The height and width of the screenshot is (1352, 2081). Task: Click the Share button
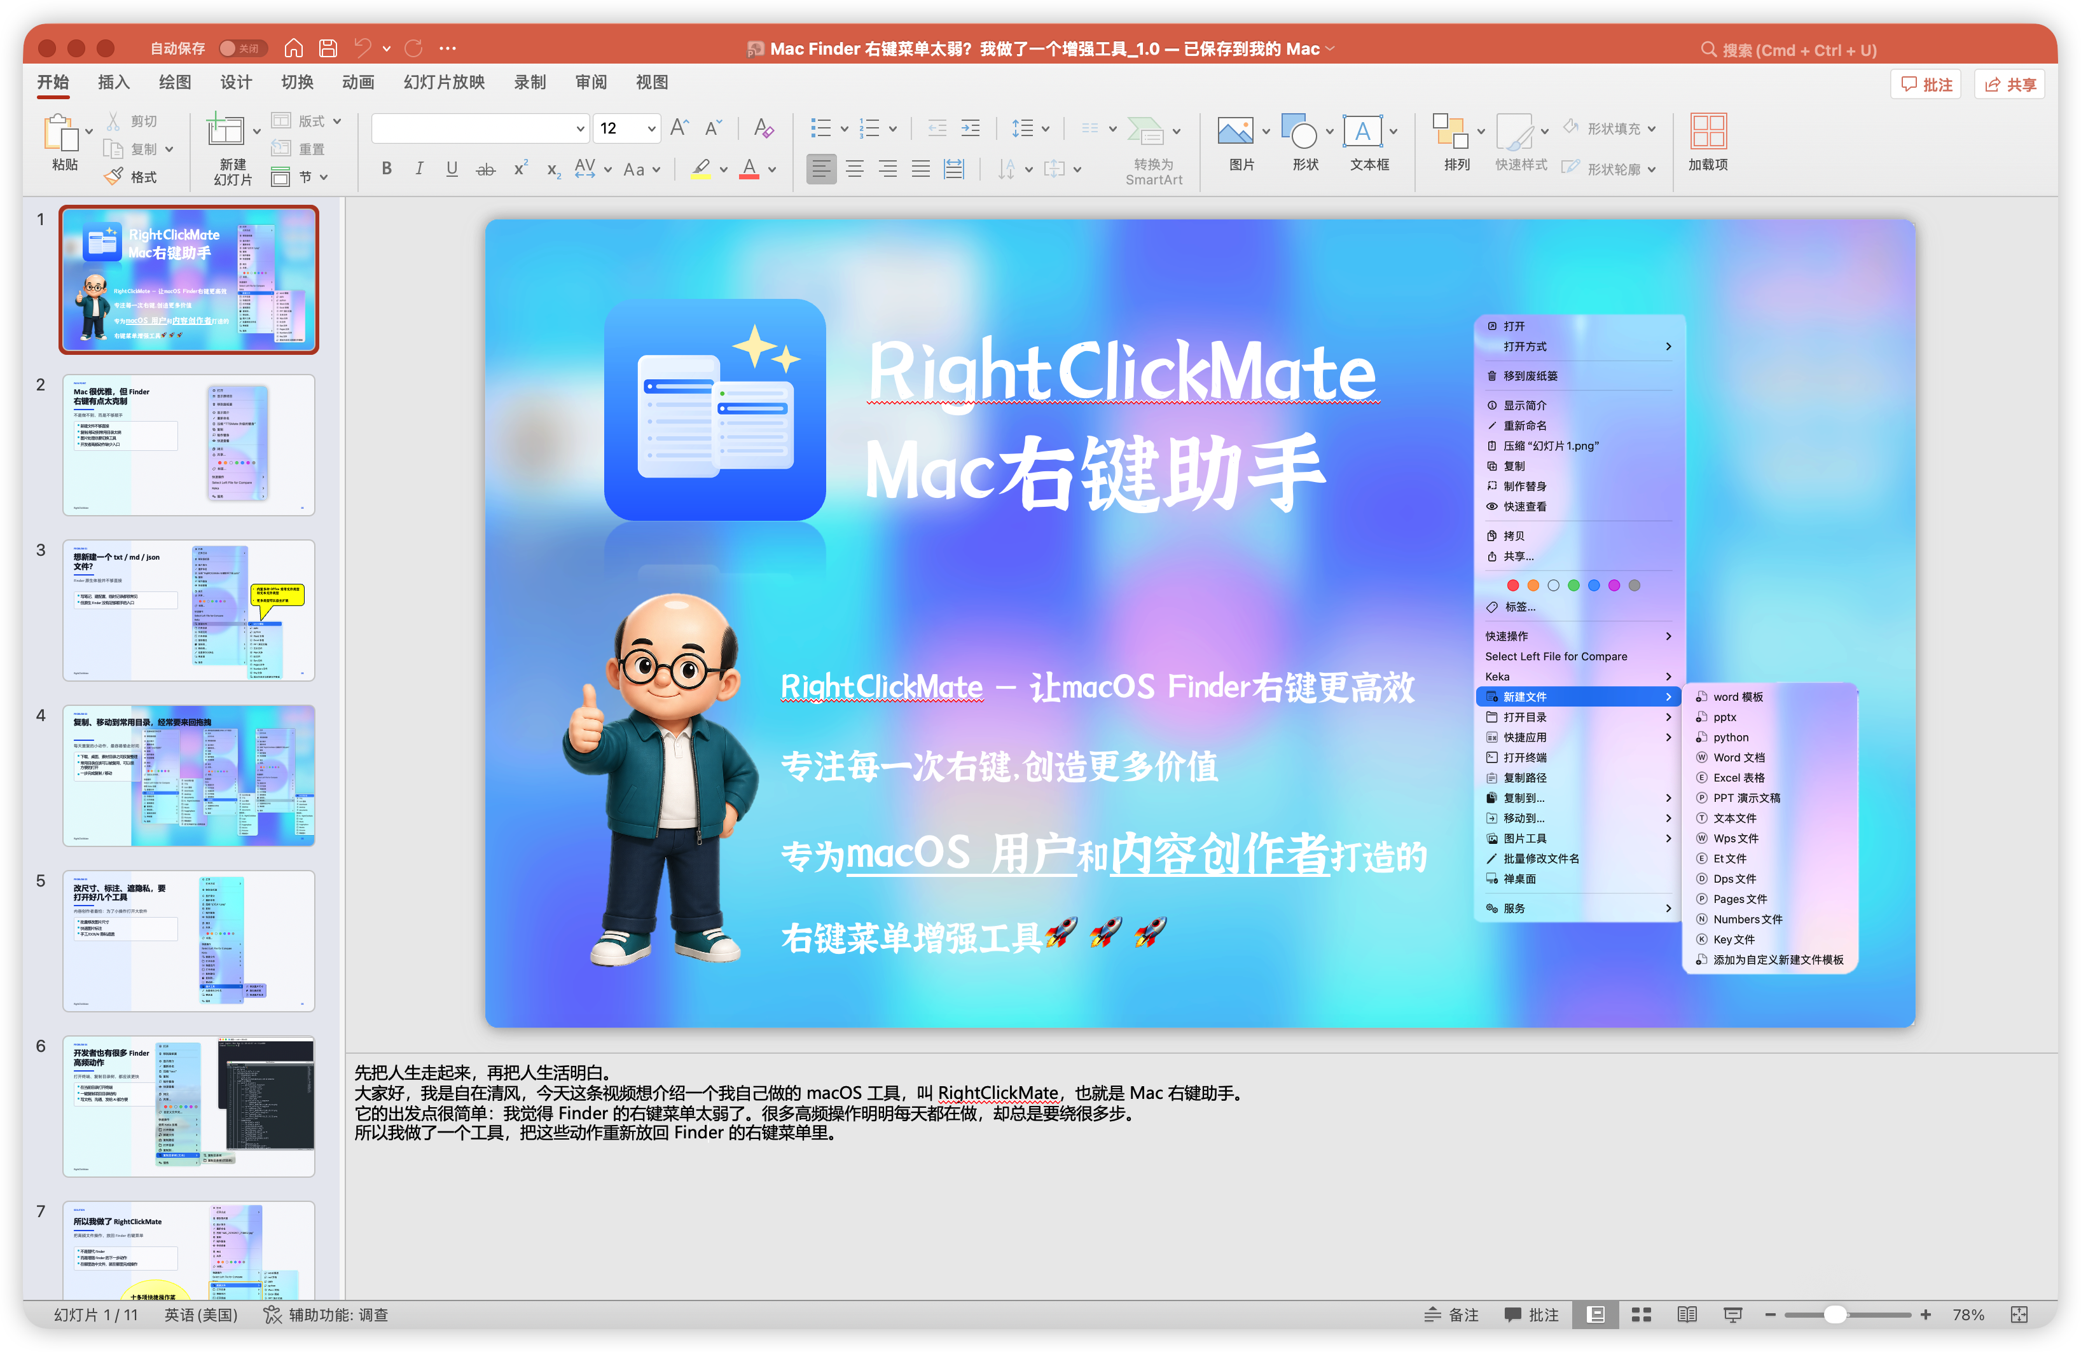click(2010, 84)
